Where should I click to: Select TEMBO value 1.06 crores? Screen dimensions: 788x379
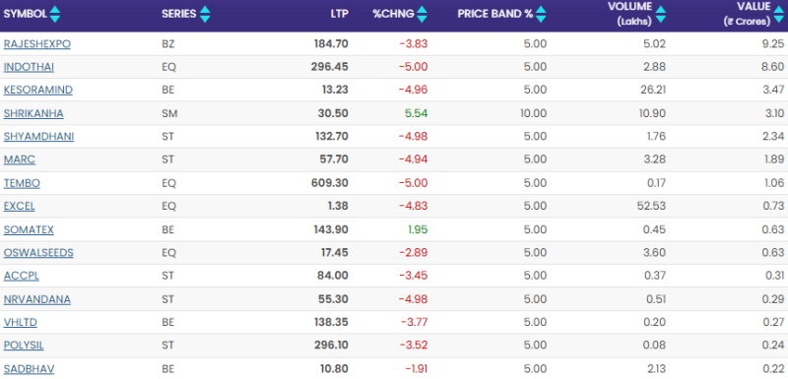pyautogui.click(x=774, y=183)
